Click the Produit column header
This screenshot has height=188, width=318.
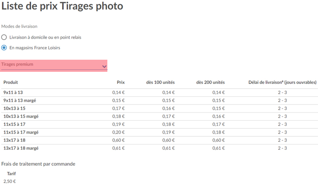click(10, 82)
